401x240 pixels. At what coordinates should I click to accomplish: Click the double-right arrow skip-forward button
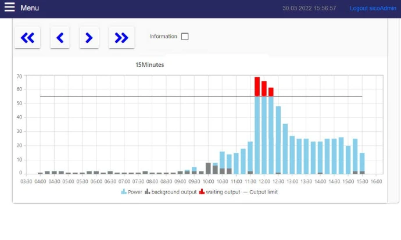coord(121,38)
